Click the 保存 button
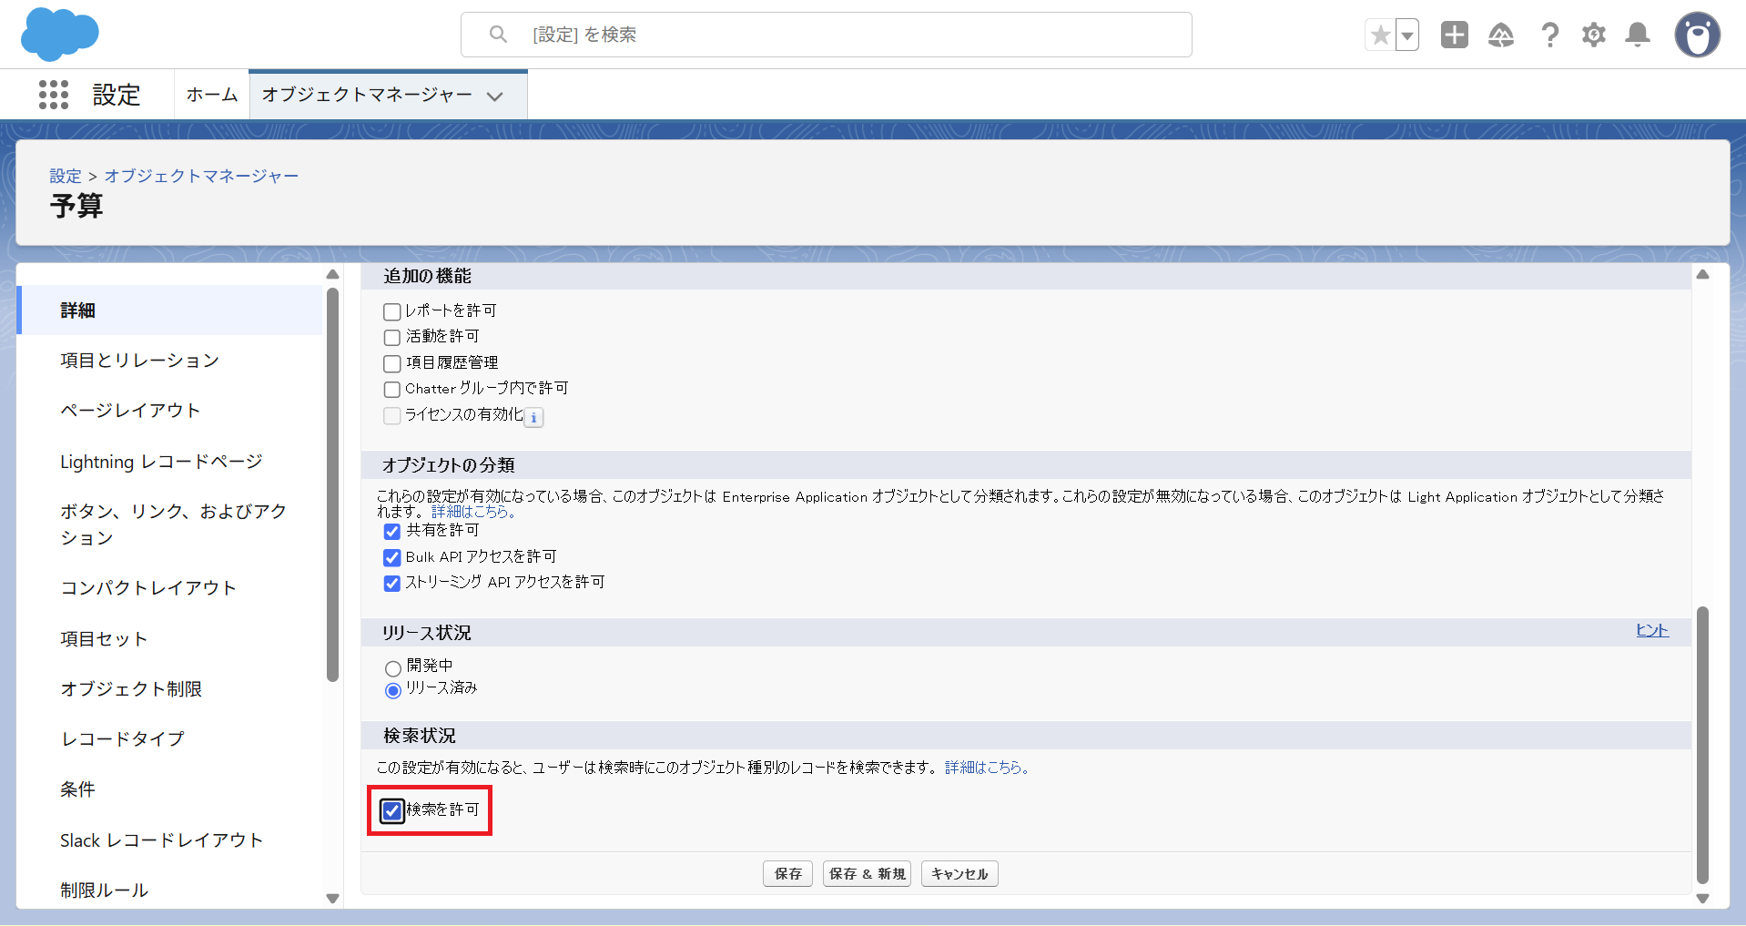This screenshot has height=926, width=1746. pos(787,874)
